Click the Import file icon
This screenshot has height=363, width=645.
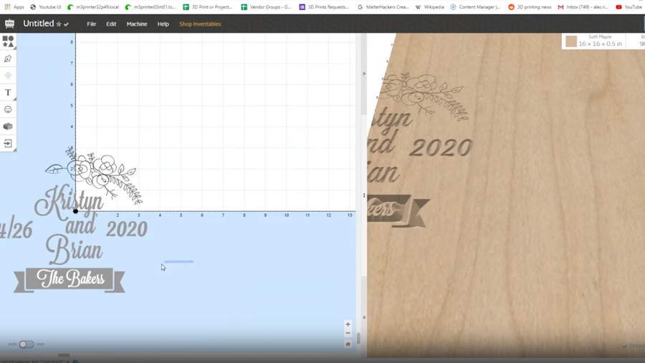pos(8,143)
